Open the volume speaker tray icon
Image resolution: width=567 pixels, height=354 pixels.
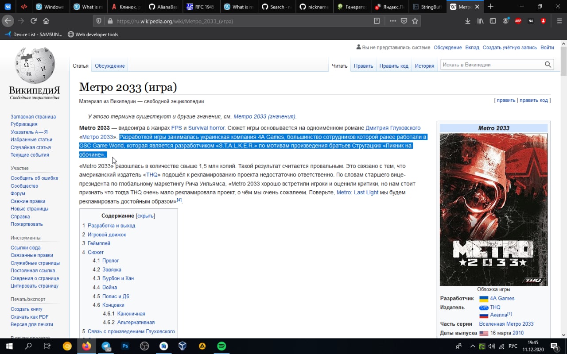pos(492,346)
